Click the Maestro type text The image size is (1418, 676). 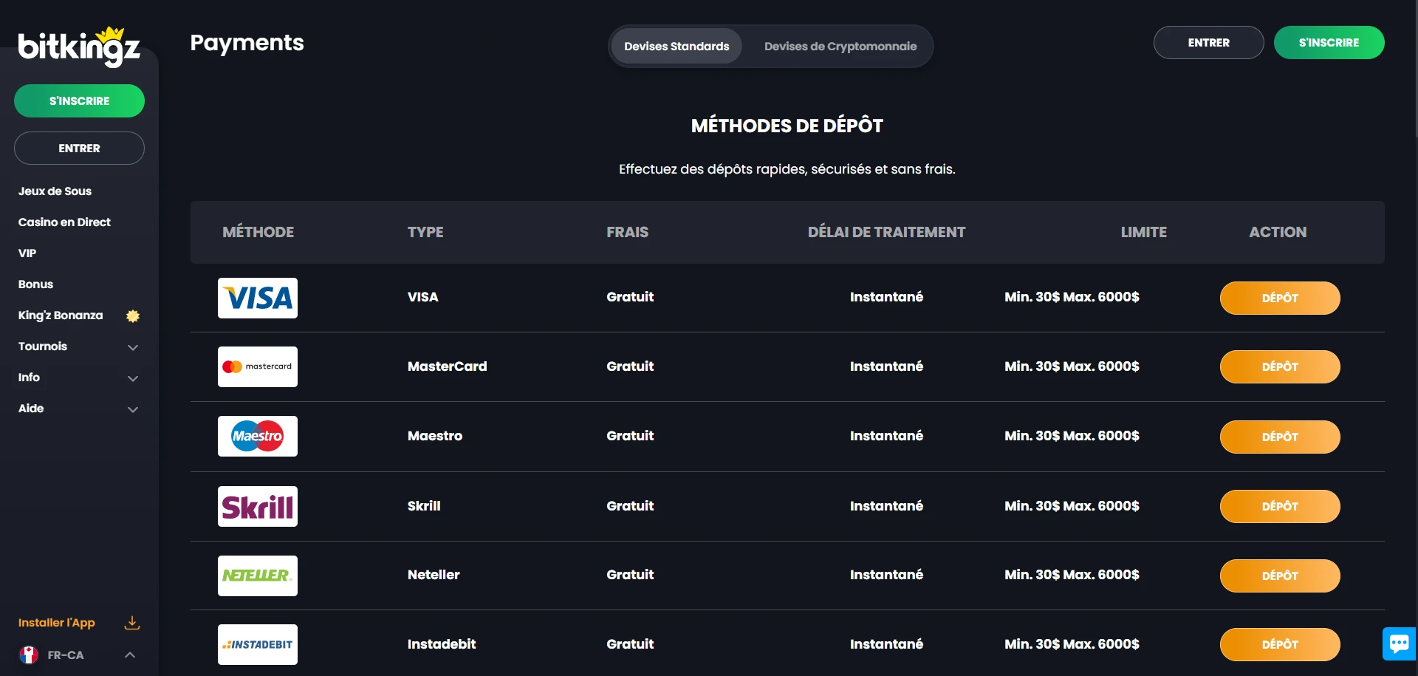click(435, 436)
